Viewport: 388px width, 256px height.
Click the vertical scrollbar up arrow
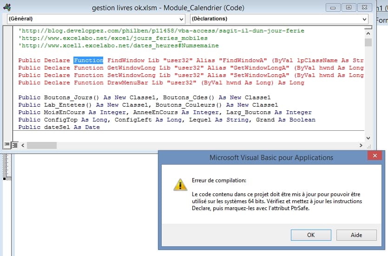(368, 33)
